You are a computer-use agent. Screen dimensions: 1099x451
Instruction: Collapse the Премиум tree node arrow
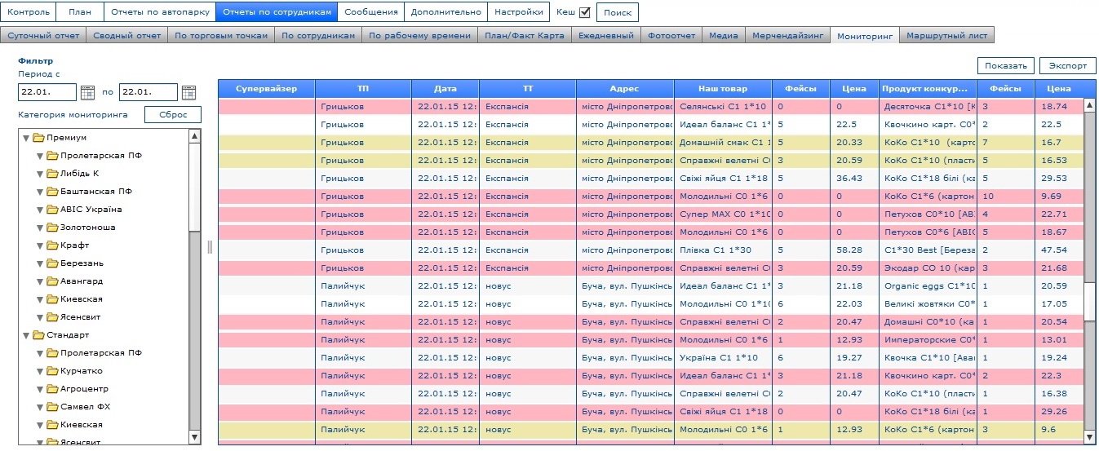pyautogui.click(x=26, y=138)
